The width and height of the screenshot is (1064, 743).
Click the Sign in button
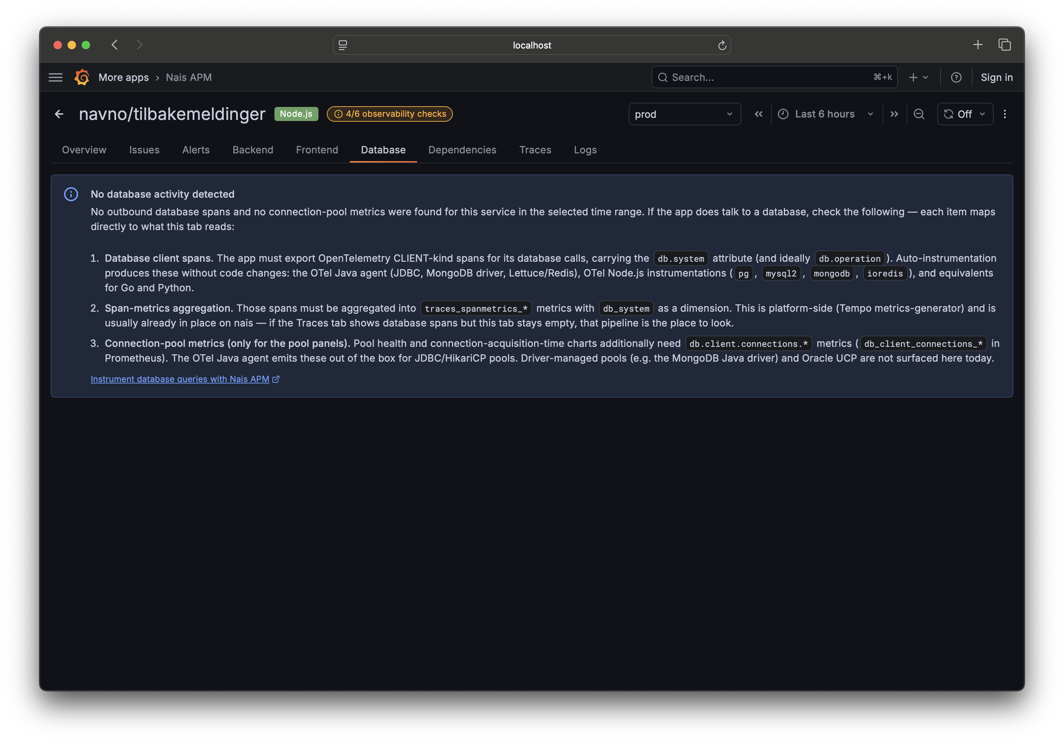click(x=996, y=77)
